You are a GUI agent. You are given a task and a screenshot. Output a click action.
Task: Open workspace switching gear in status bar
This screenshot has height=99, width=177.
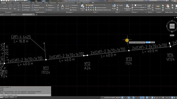163,98
